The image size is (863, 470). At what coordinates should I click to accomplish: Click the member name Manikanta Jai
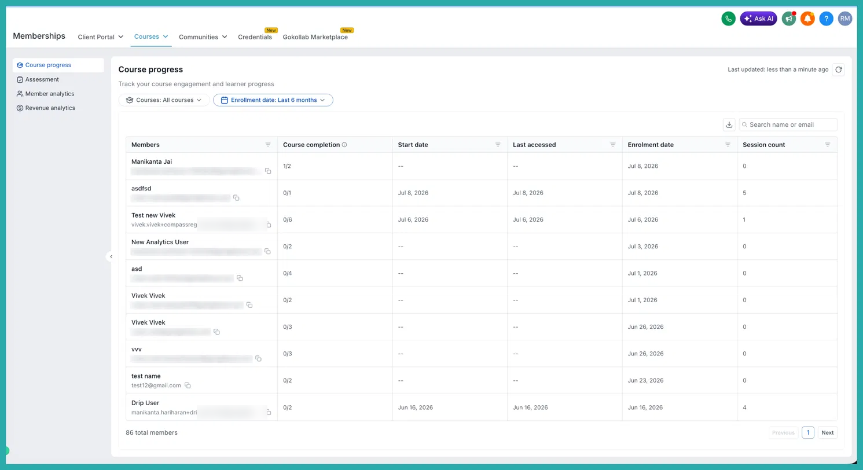152,161
